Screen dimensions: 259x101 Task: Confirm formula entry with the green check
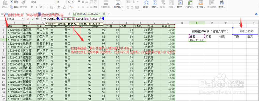coord(32,19)
